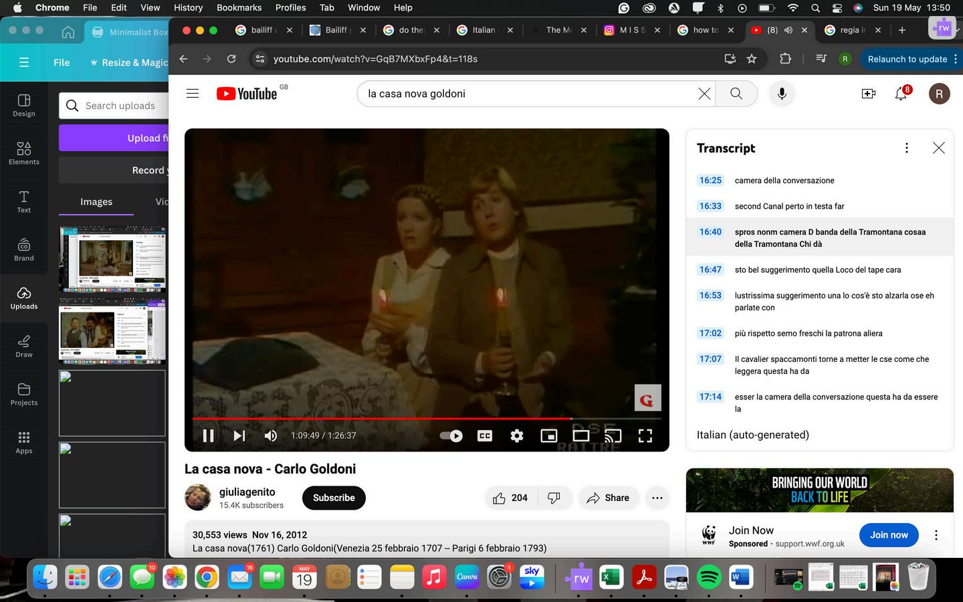Open YouTube notifications bell

901,94
